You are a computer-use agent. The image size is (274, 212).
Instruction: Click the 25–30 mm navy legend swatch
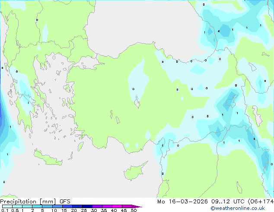(x=87, y=206)
